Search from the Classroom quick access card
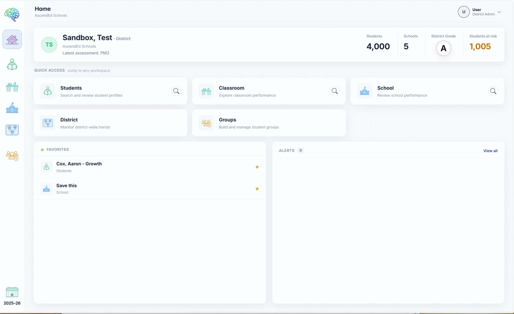 [335, 91]
